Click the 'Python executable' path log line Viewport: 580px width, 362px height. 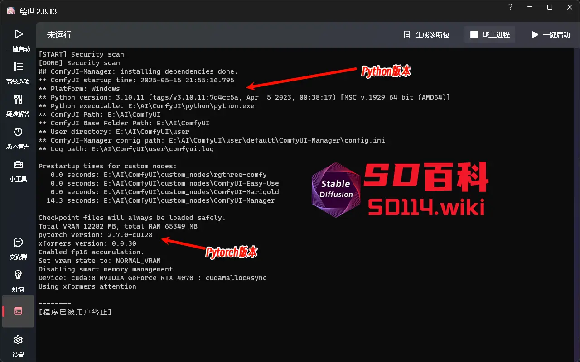[x=146, y=106]
